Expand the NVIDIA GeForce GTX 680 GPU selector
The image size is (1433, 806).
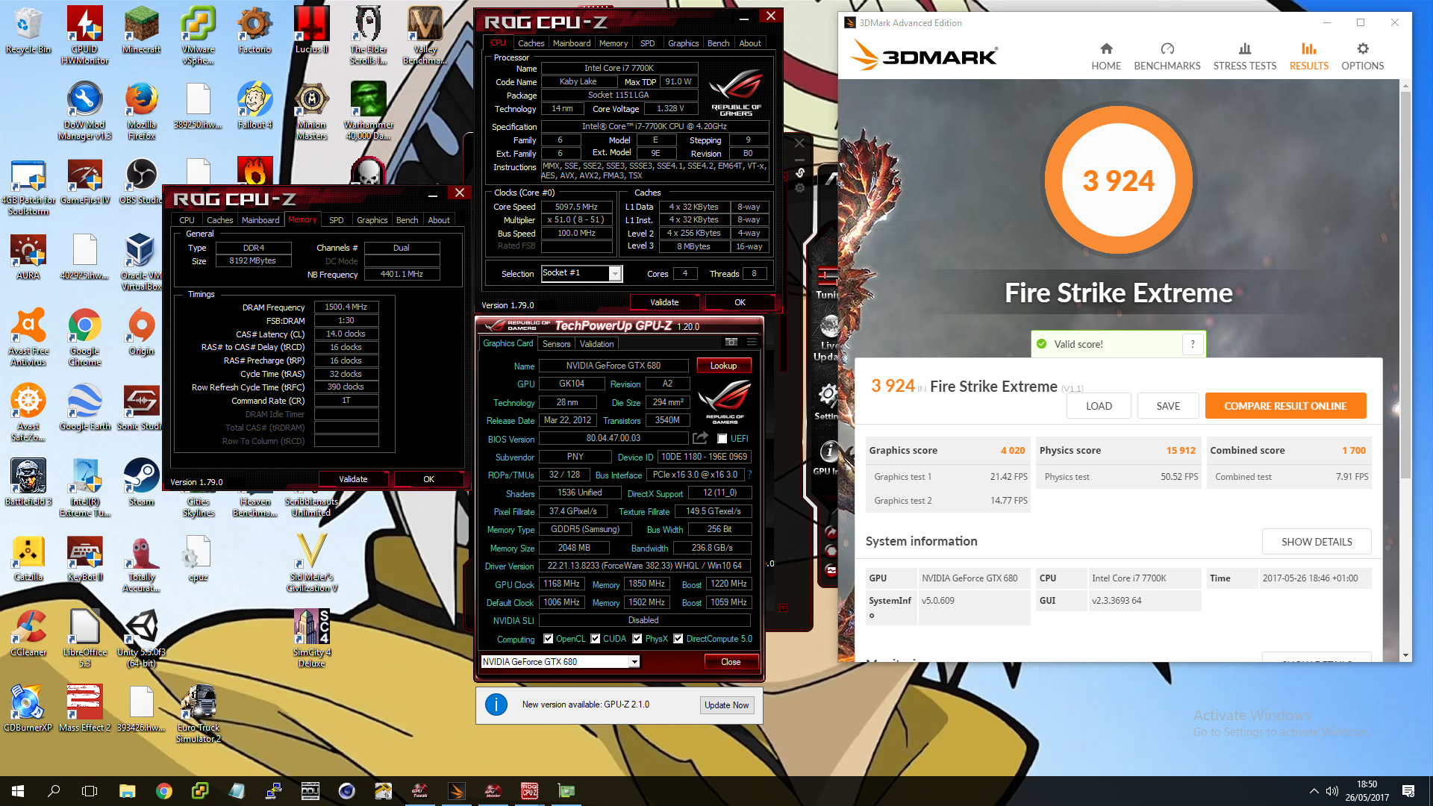tap(634, 661)
